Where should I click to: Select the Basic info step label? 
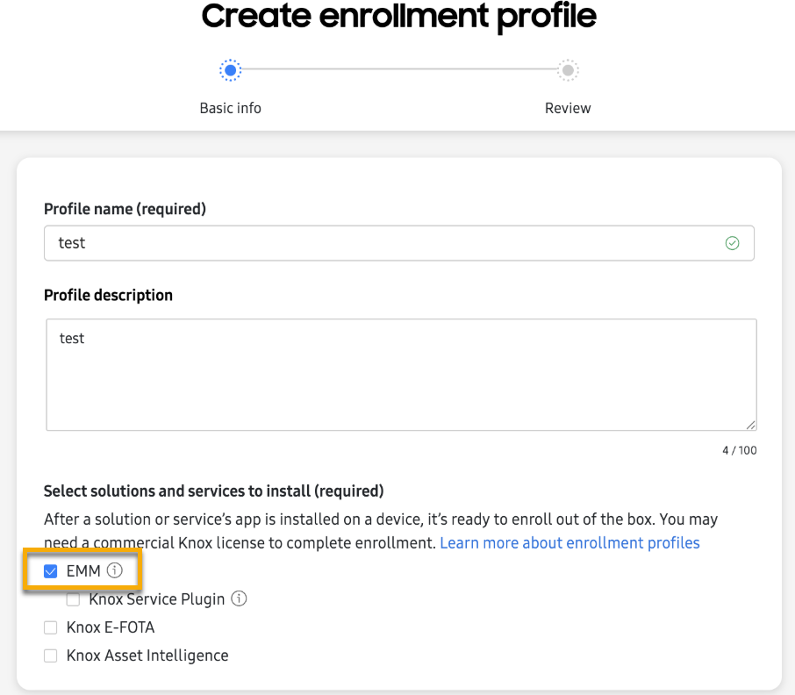(x=230, y=108)
